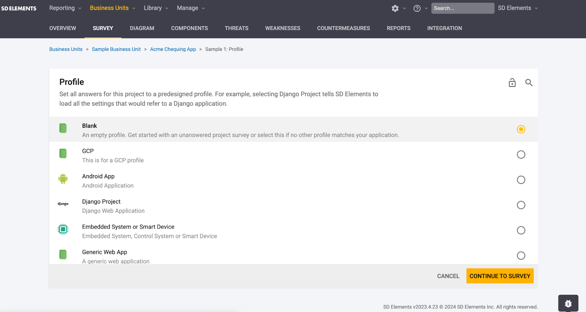Viewport: 586px width, 312px height.
Task: Select Embedded System or Smart Device radio
Action: [521, 230]
